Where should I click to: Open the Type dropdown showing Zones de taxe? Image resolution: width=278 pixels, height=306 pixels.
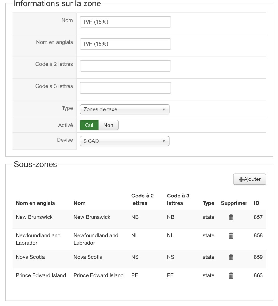[x=125, y=109]
